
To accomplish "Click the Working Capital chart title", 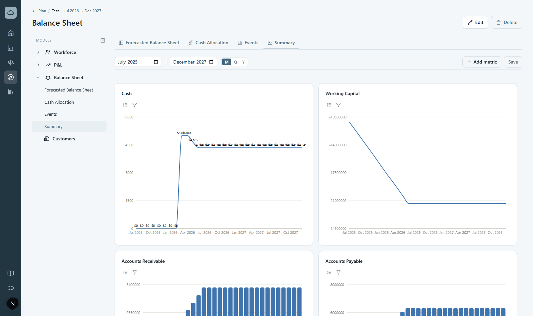I will [x=342, y=94].
